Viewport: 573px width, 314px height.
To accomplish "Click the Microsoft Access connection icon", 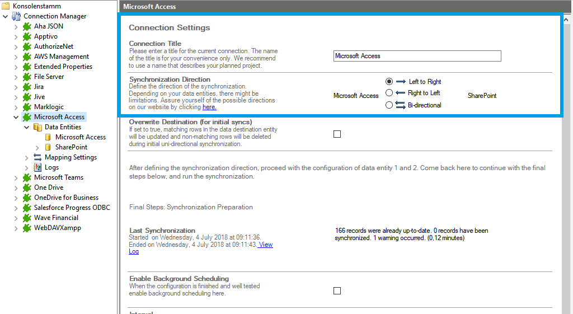I will (x=27, y=116).
